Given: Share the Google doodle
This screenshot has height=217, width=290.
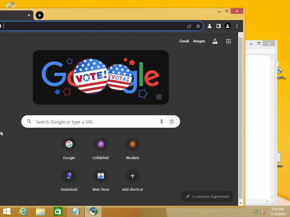Looking at the screenshot, I should 159,97.
